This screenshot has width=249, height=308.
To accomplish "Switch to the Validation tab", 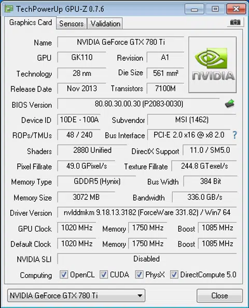I will pyautogui.click(x=105, y=23).
